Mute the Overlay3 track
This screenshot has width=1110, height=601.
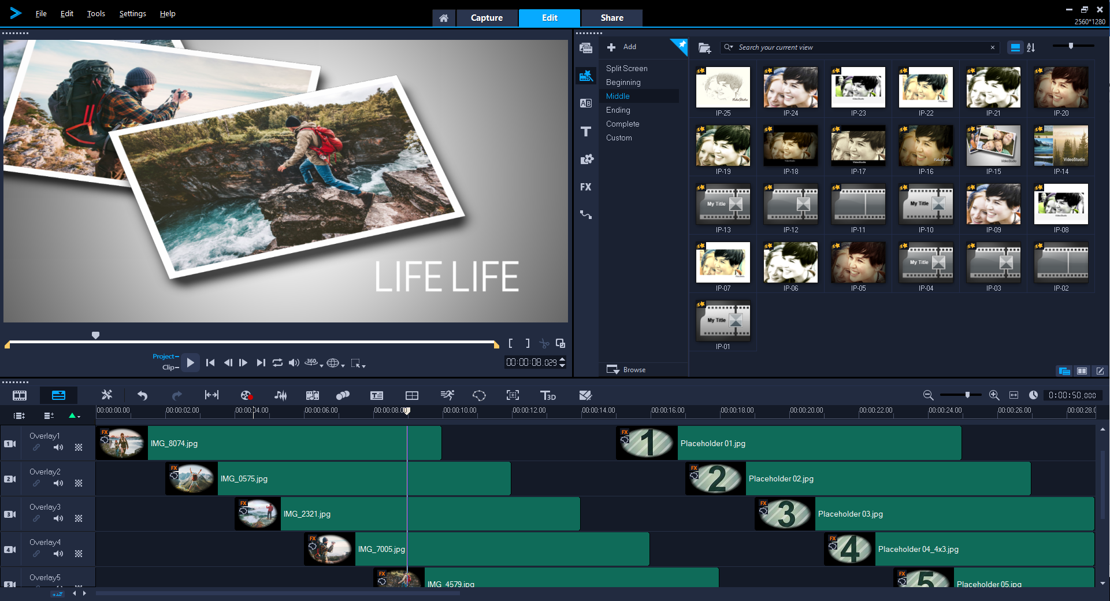pos(58,518)
